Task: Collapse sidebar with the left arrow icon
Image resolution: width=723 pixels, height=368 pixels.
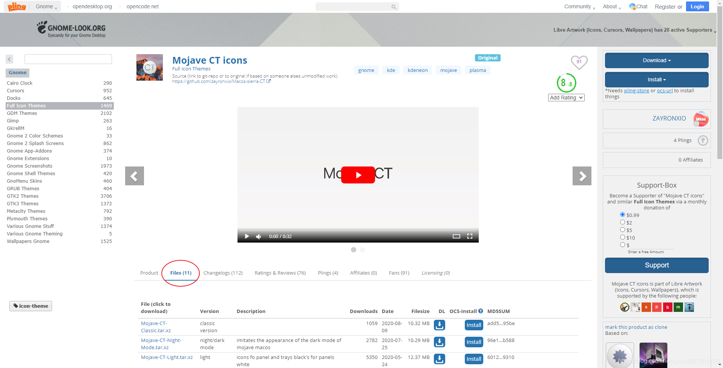Action: 9,59
